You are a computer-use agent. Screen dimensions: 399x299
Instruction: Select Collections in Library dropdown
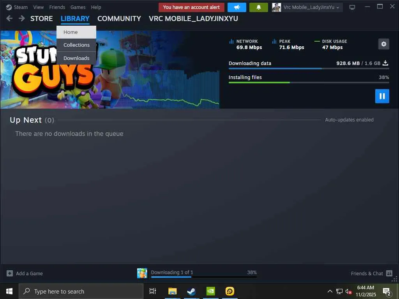click(x=76, y=45)
